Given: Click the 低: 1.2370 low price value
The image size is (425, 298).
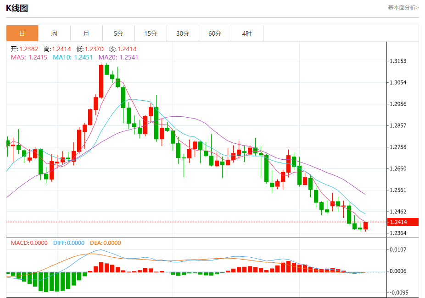Looking at the screenshot, I should (90, 49).
